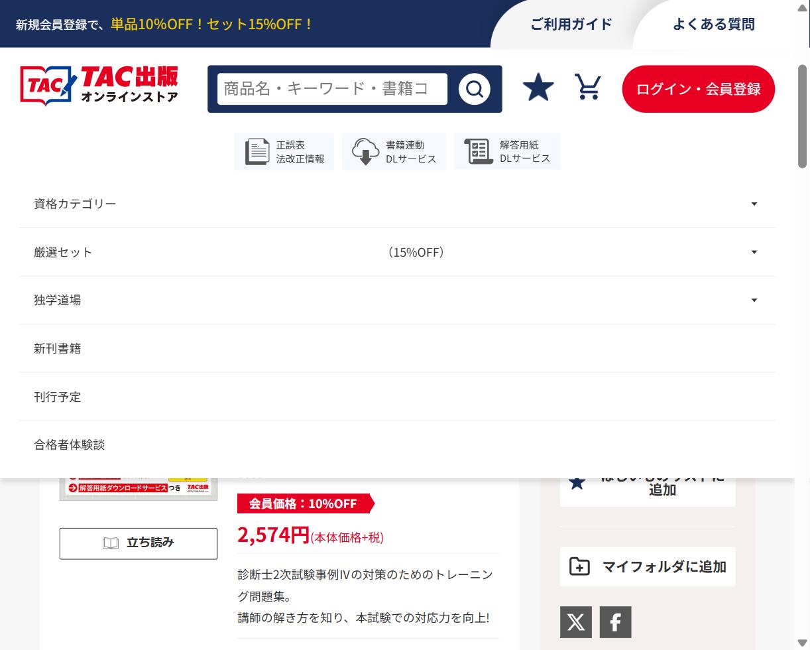Expand the 厳選セット dropdown arrow
810x650 pixels.
pyautogui.click(x=754, y=252)
